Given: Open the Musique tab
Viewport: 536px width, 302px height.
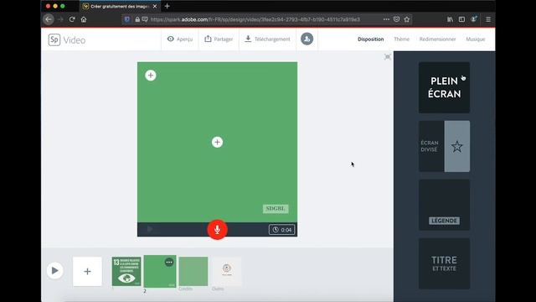Looking at the screenshot, I should pos(476,39).
